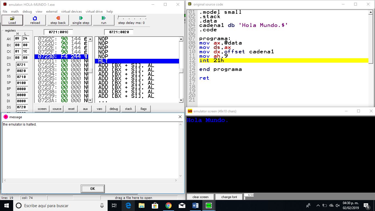This screenshot has width=375, height=211.
Task: Close the message dialog with X
Action: pyautogui.click(x=180, y=117)
